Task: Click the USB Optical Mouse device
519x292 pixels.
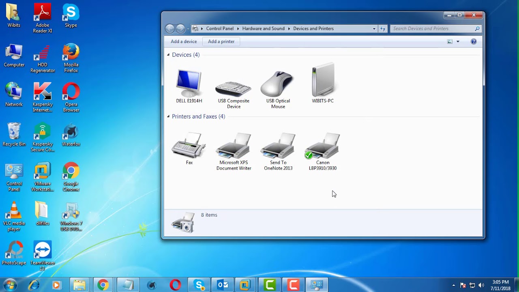Action: tap(278, 84)
